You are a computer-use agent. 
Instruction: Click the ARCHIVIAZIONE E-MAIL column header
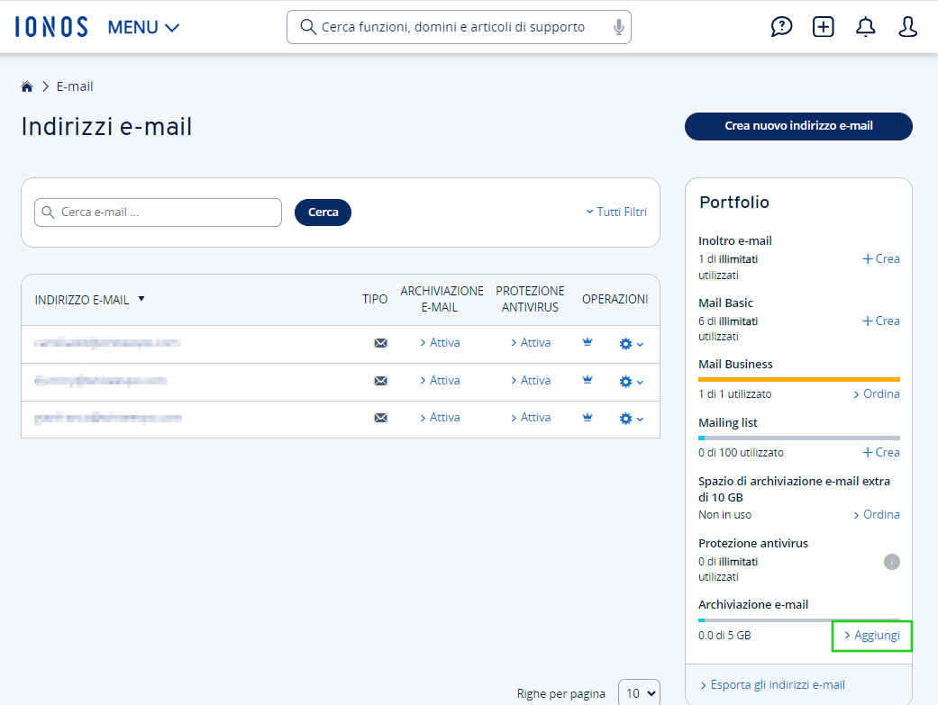click(x=442, y=299)
